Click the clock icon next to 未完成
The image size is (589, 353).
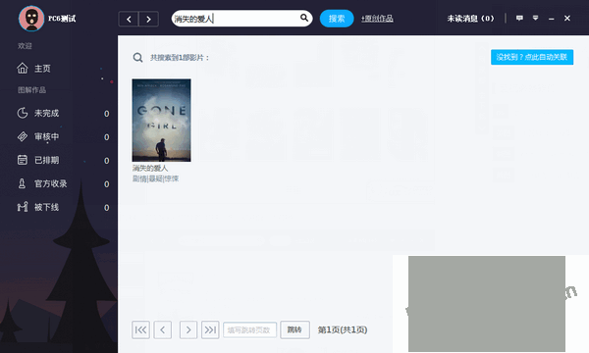click(23, 113)
